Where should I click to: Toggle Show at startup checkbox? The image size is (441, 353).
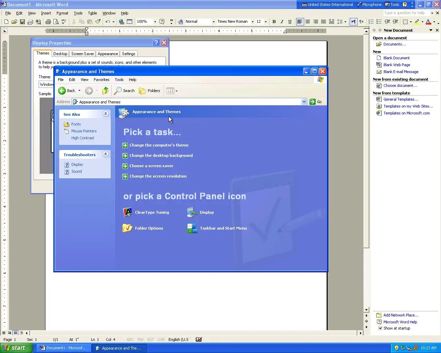(x=380, y=328)
